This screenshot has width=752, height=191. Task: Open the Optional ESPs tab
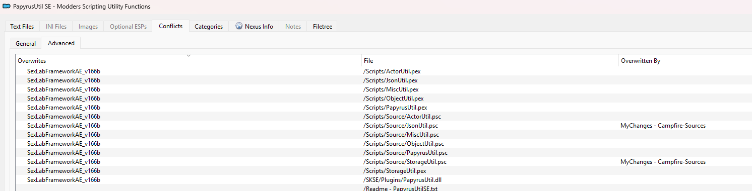(129, 27)
